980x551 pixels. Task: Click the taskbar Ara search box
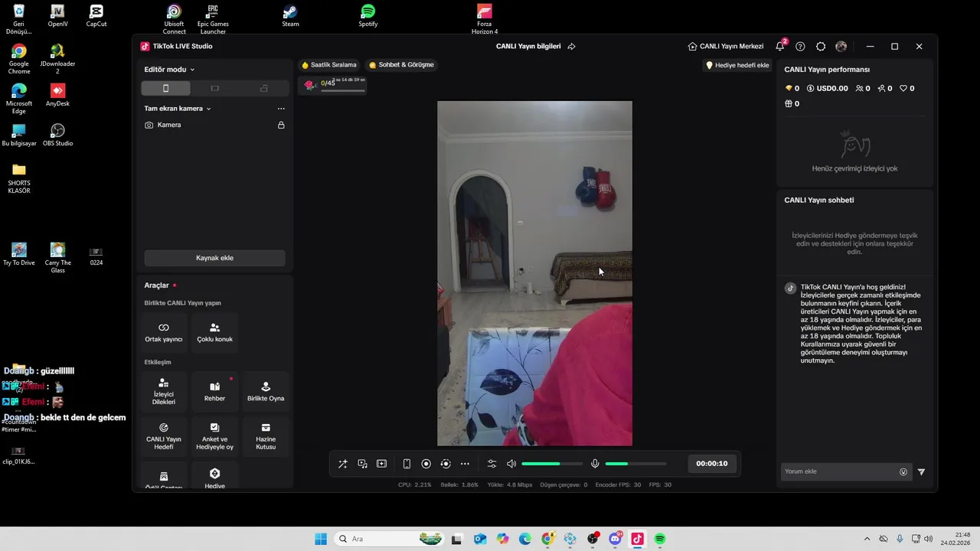click(390, 539)
